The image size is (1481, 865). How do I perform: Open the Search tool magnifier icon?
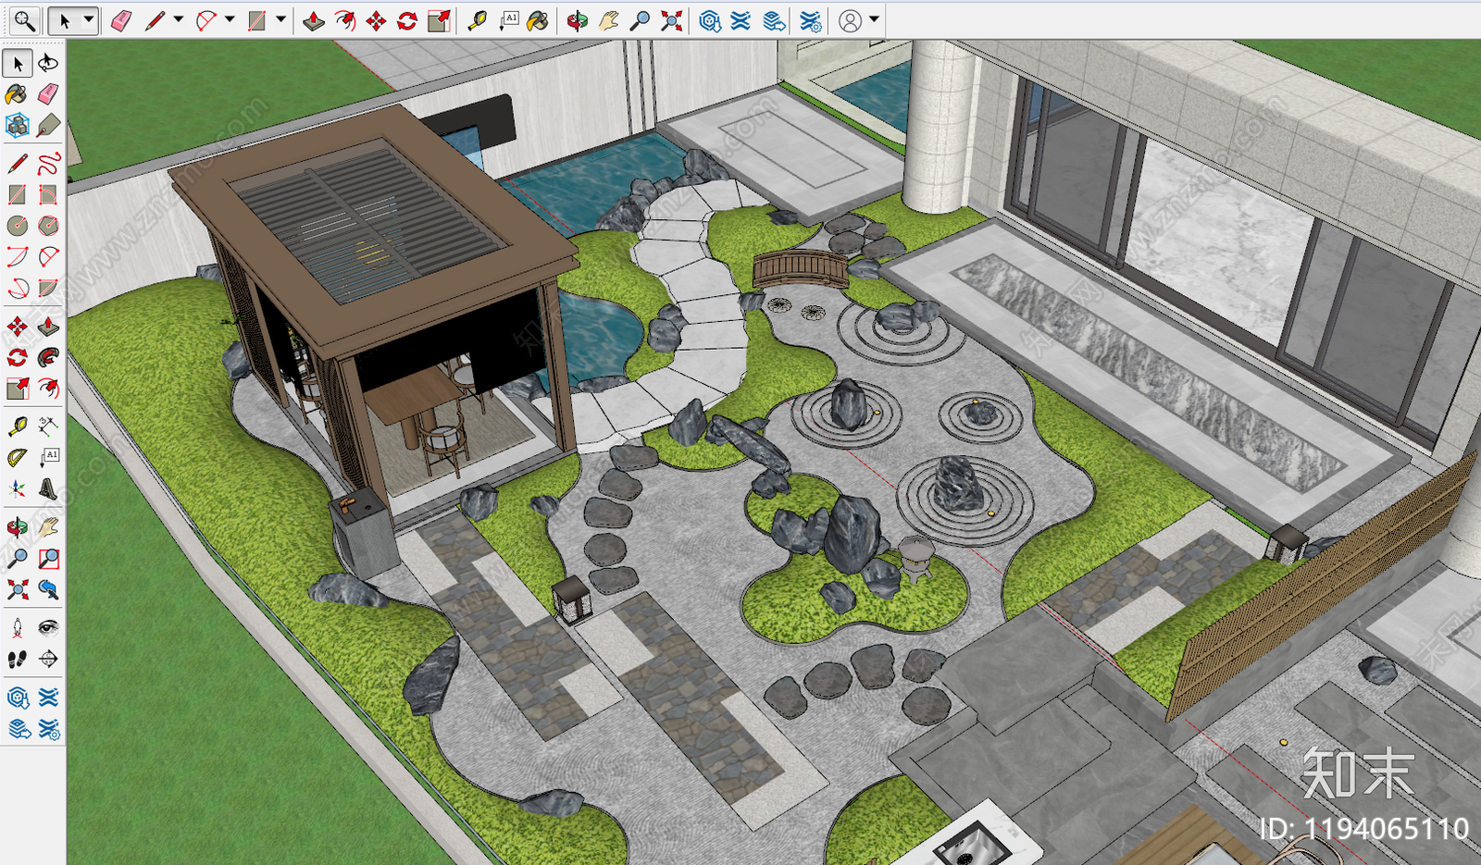(x=24, y=20)
